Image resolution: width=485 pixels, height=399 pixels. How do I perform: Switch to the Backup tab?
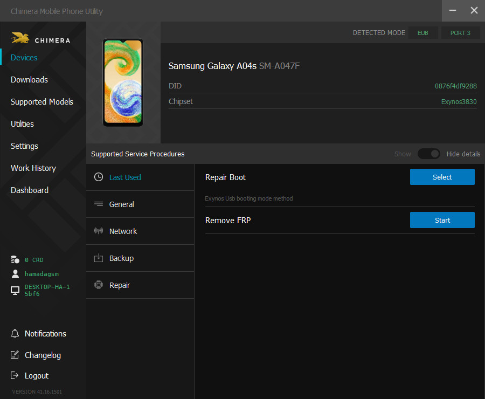click(140, 258)
